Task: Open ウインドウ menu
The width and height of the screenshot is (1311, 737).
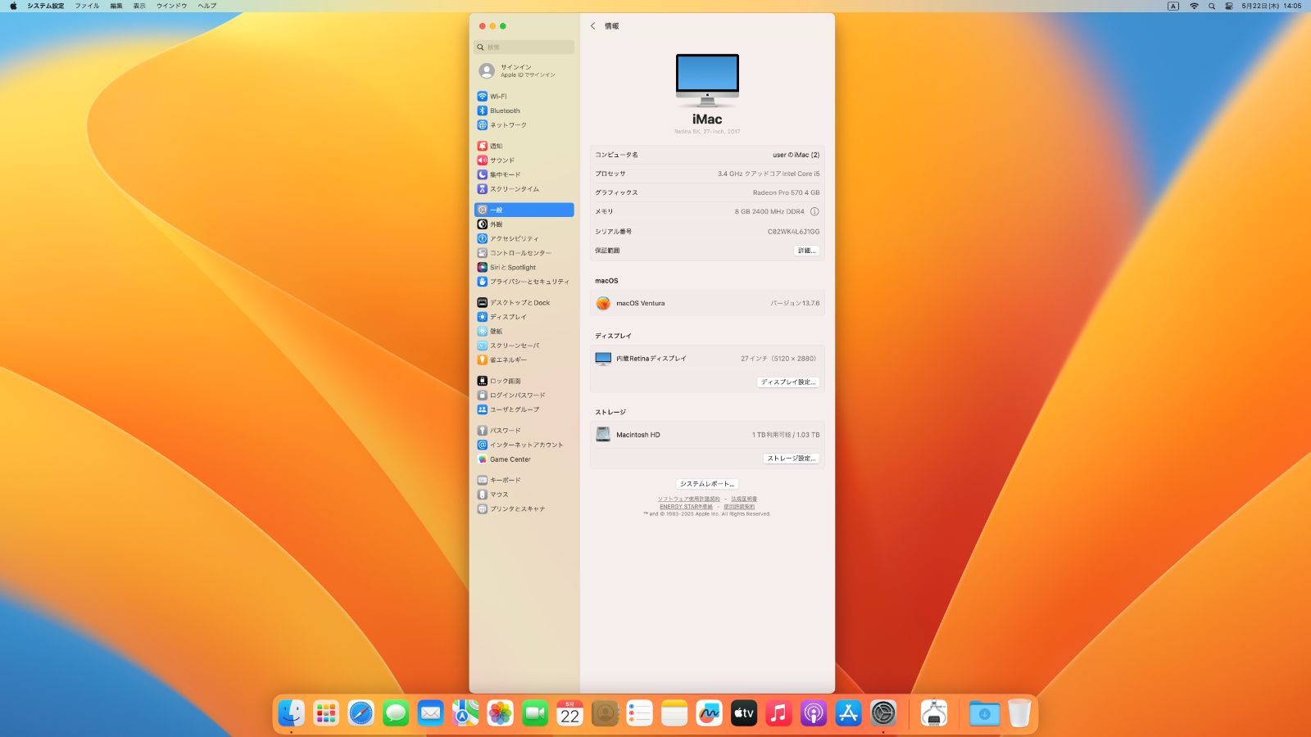Action: pos(171,6)
